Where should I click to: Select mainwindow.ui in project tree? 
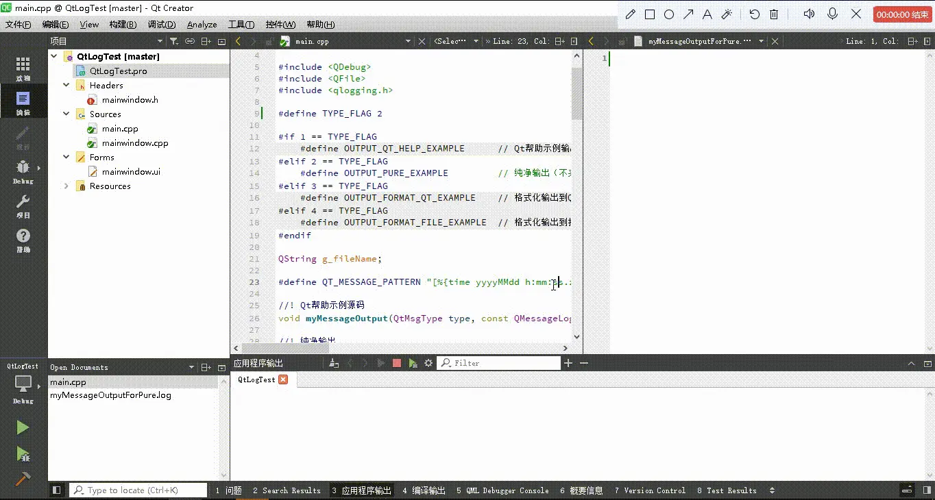pos(131,172)
